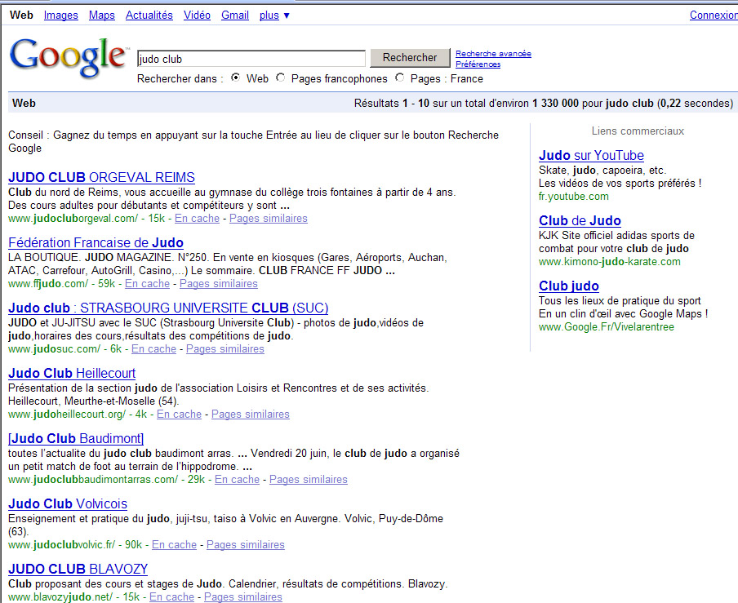
Task: Click the fr.youtube.com ad URL
Action: point(574,197)
